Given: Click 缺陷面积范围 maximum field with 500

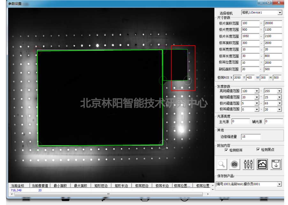Looking at the screenshot, I should coord(273,69).
